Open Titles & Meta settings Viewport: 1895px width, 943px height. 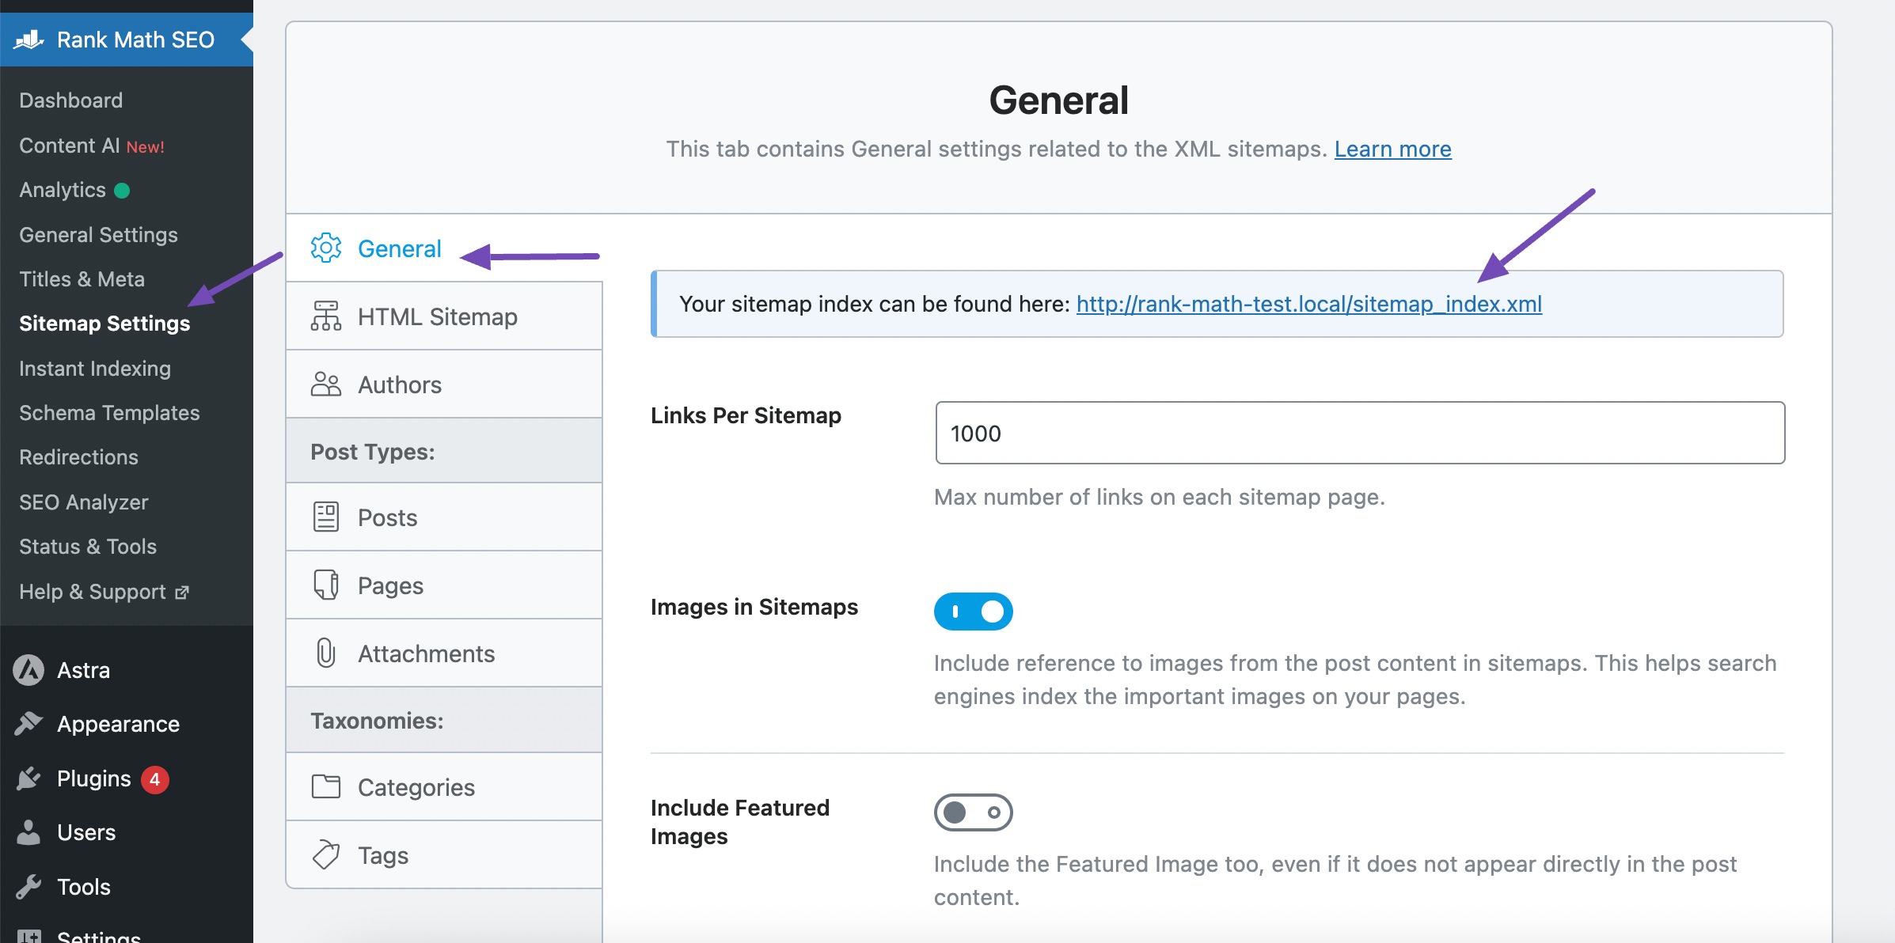(82, 279)
